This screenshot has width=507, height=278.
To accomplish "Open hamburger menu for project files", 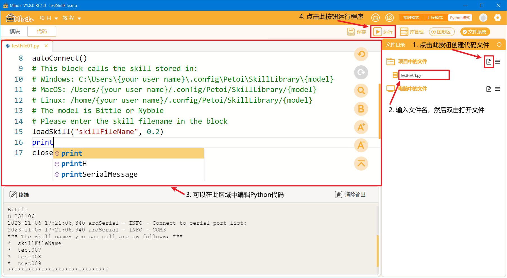I will (497, 62).
